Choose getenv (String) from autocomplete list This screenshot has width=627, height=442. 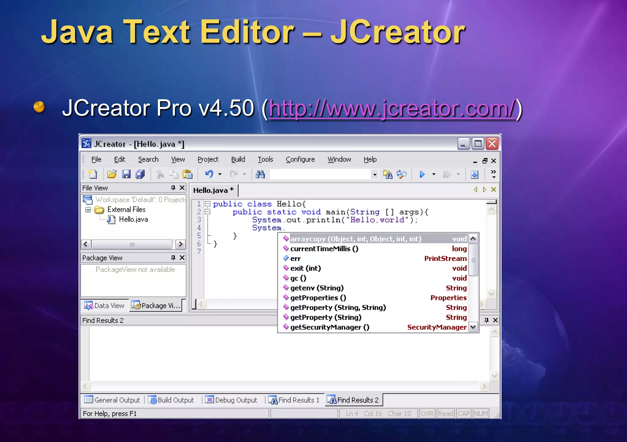375,288
